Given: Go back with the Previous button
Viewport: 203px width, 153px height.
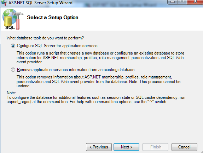Looking at the screenshot, I should tap(99, 147).
